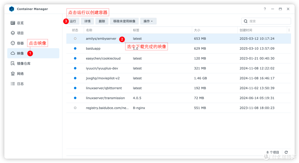Click the status dot of baiduapp
Screen dimensions: 299x163
pyautogui.click(x=75, y=48)
